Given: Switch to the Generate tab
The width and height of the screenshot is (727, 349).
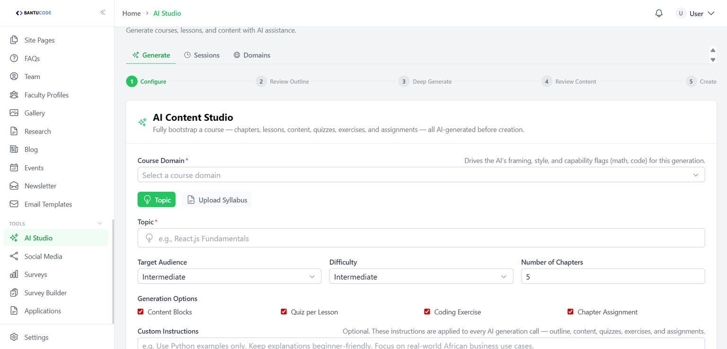Looking at the screenshot, I should (x=151, y=55).
